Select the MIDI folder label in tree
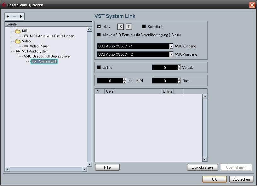 26,31
